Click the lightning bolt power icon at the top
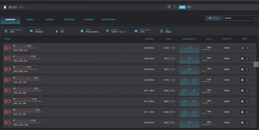The height and width of the screenshot is (130, 259). (169, 7)
